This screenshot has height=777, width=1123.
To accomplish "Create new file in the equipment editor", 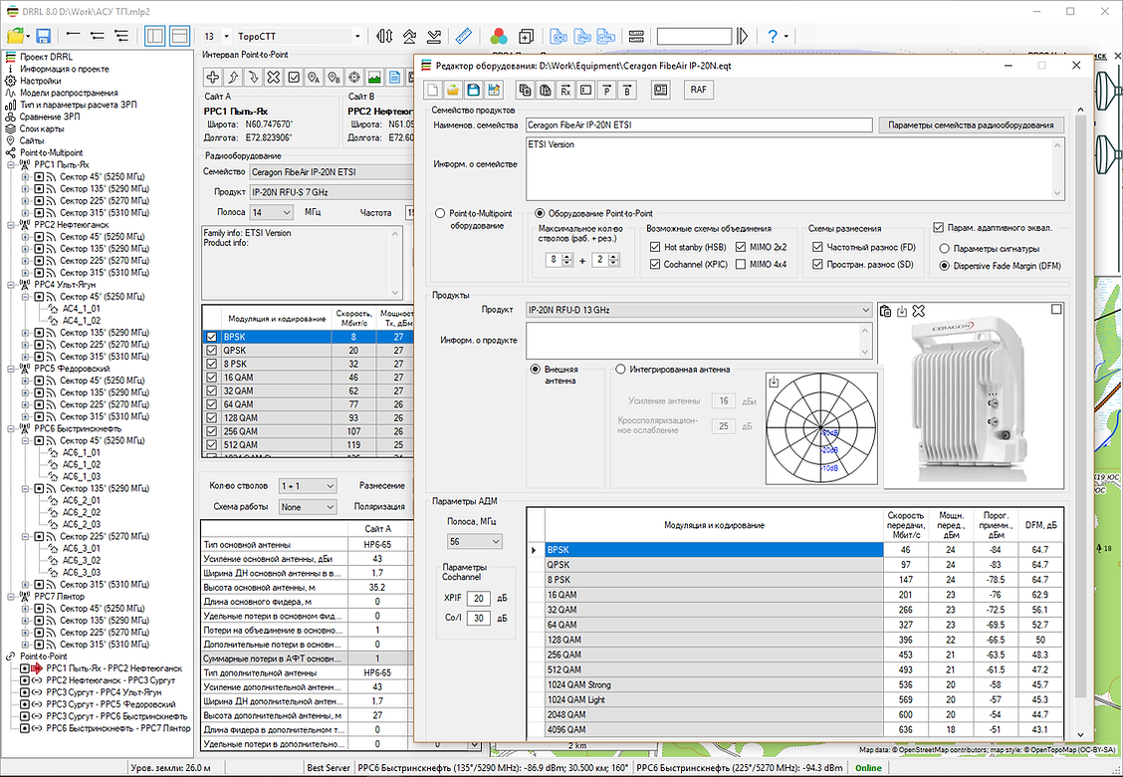I will (x=433, y=90).
